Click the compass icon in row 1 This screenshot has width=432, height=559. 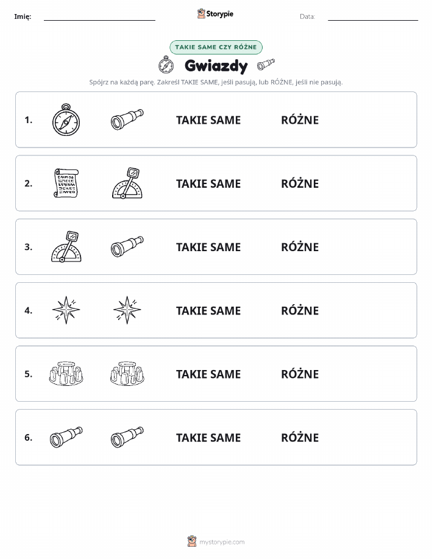pyautogui.click(x=66, y=119)
